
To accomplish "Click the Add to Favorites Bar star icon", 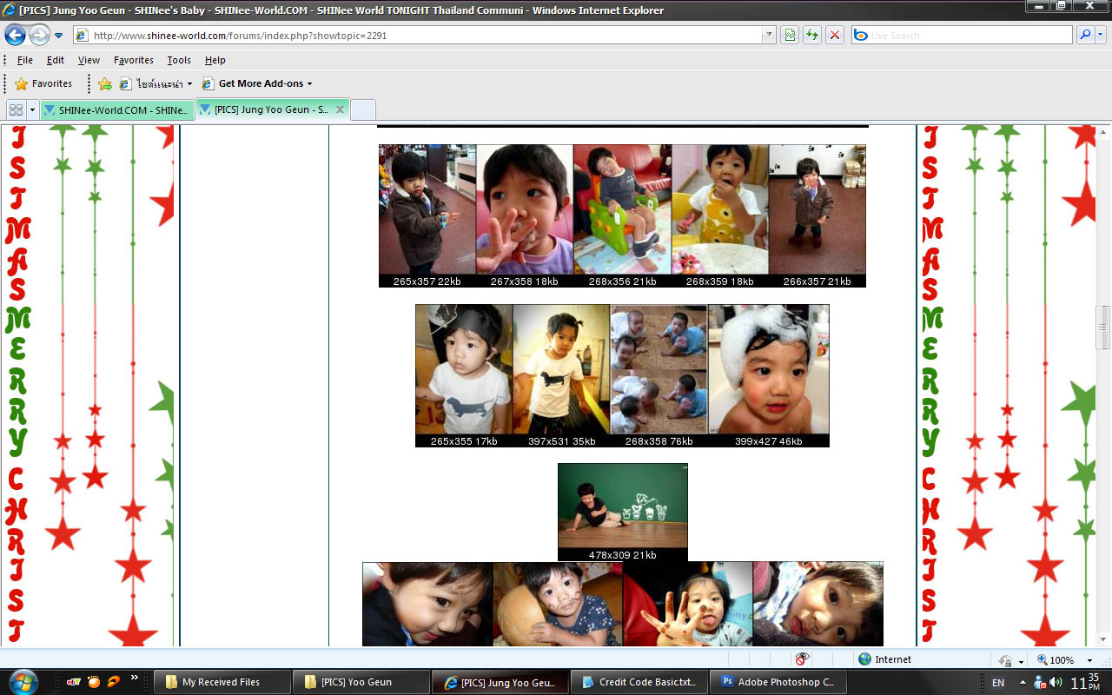I will click(x=105, y=83).
